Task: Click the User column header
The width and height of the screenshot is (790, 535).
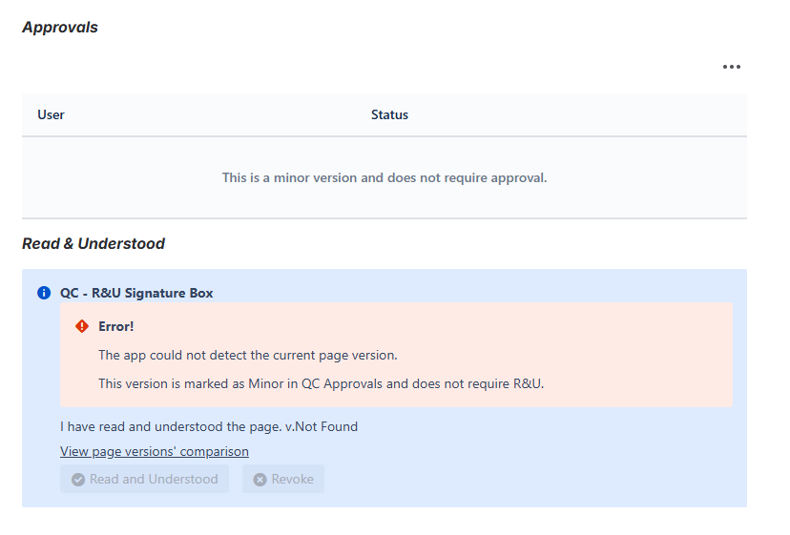Action: [51, 114]
